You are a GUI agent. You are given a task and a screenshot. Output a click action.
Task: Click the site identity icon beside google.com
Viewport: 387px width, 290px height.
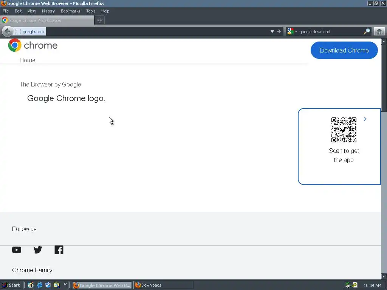pyautogui.click(x=18, y=32)
